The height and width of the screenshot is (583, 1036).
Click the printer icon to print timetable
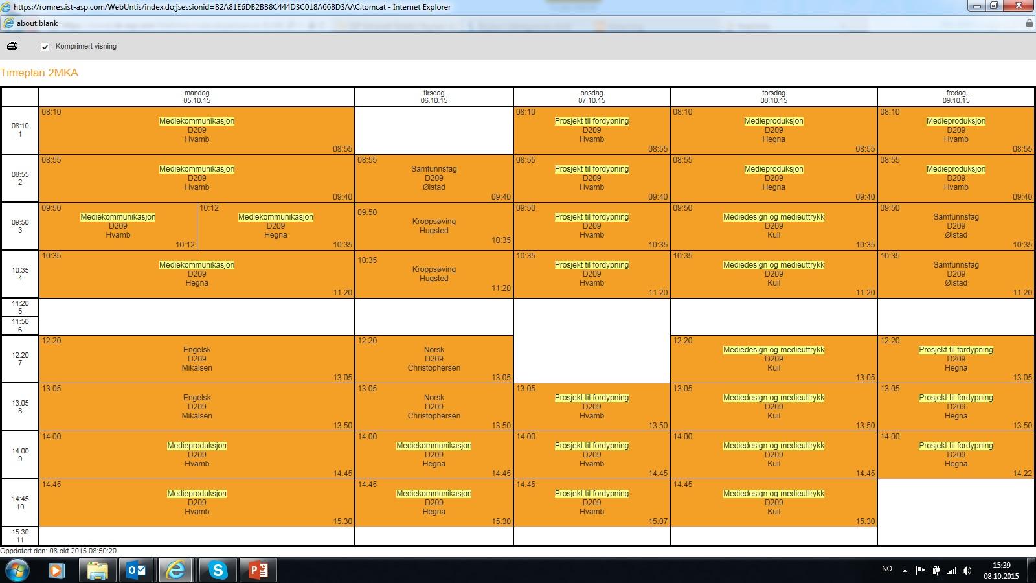pyautogui.click(x=12, y=46)
